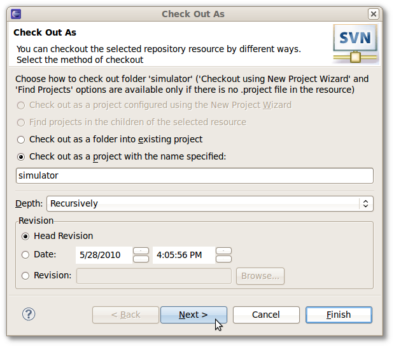Click the 4:05:56 PM time field
Viewport: 394px width, 347px height.
[x=184, y=255]
